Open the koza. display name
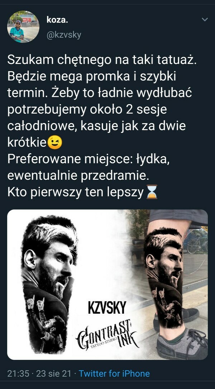 tap(57, 20)
